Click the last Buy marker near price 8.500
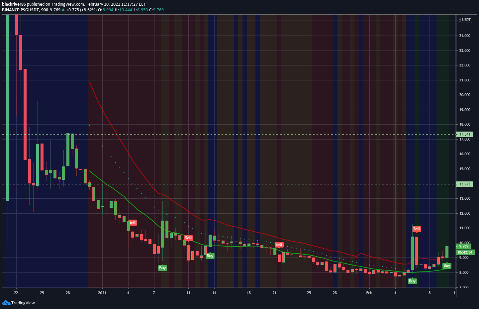The image size is (479, 309). (x=447, y=265)
